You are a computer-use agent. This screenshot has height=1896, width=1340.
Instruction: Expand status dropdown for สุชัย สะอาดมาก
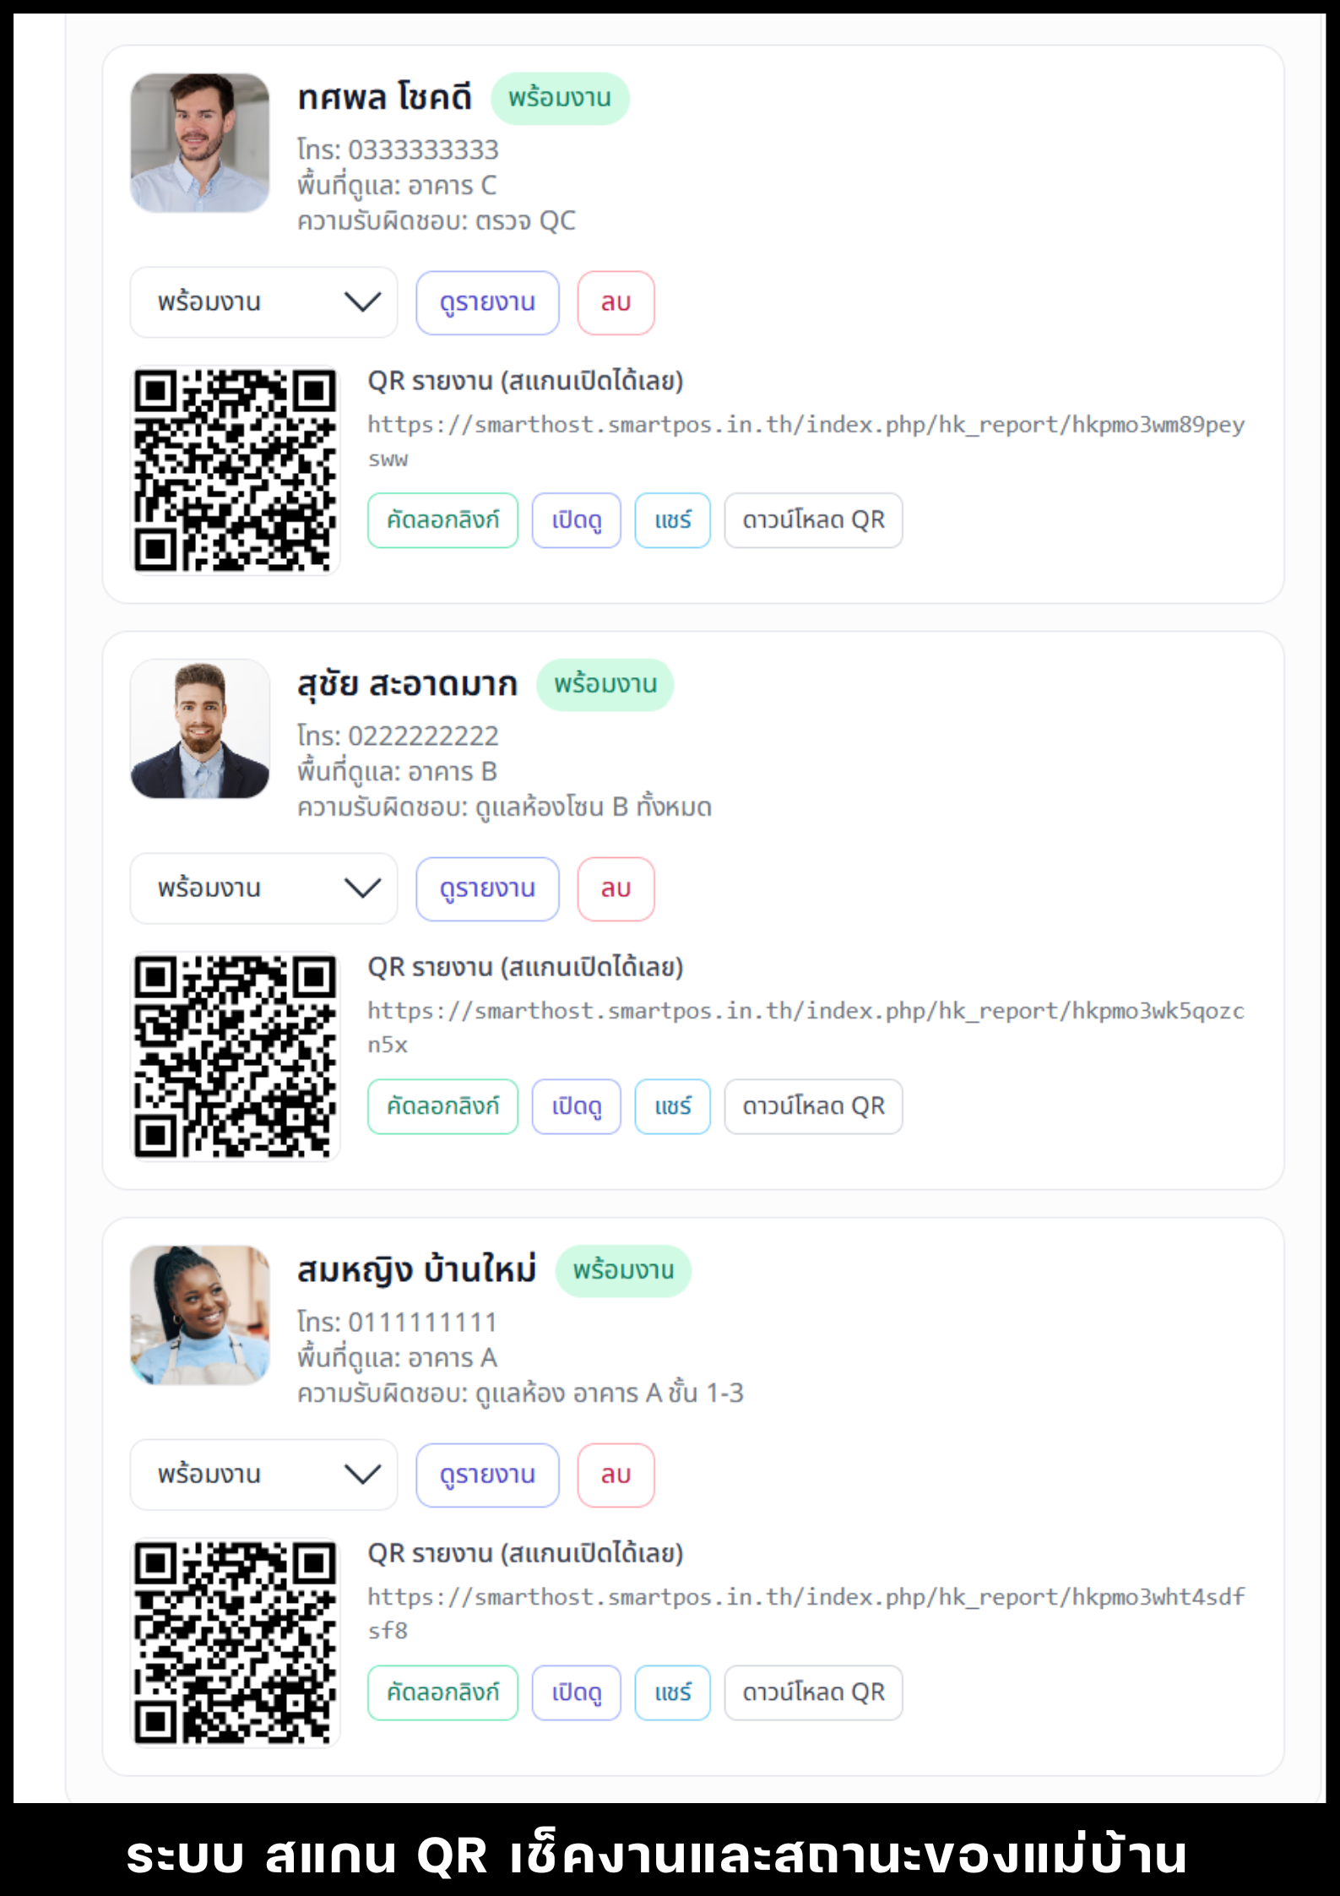(263, 888)
